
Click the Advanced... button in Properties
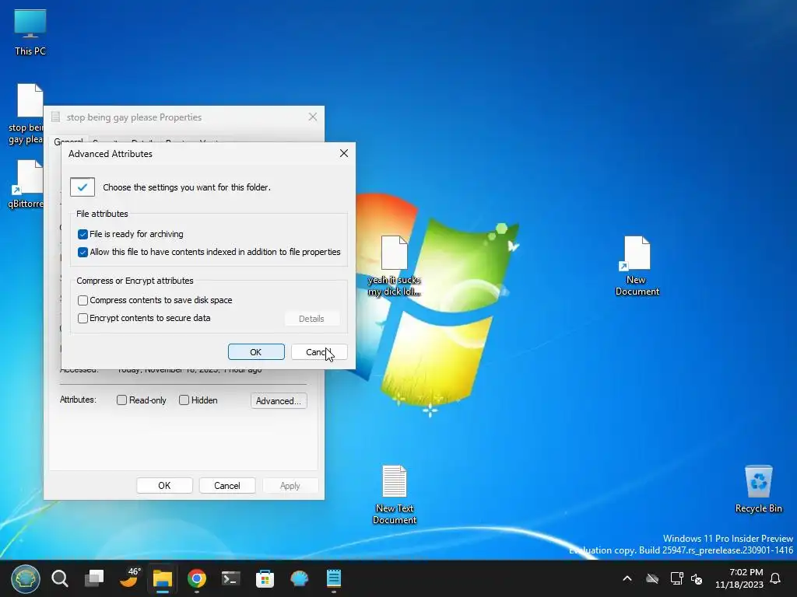[279, 400]
